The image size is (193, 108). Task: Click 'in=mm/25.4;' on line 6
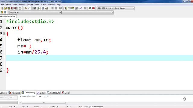pos(33,52)
